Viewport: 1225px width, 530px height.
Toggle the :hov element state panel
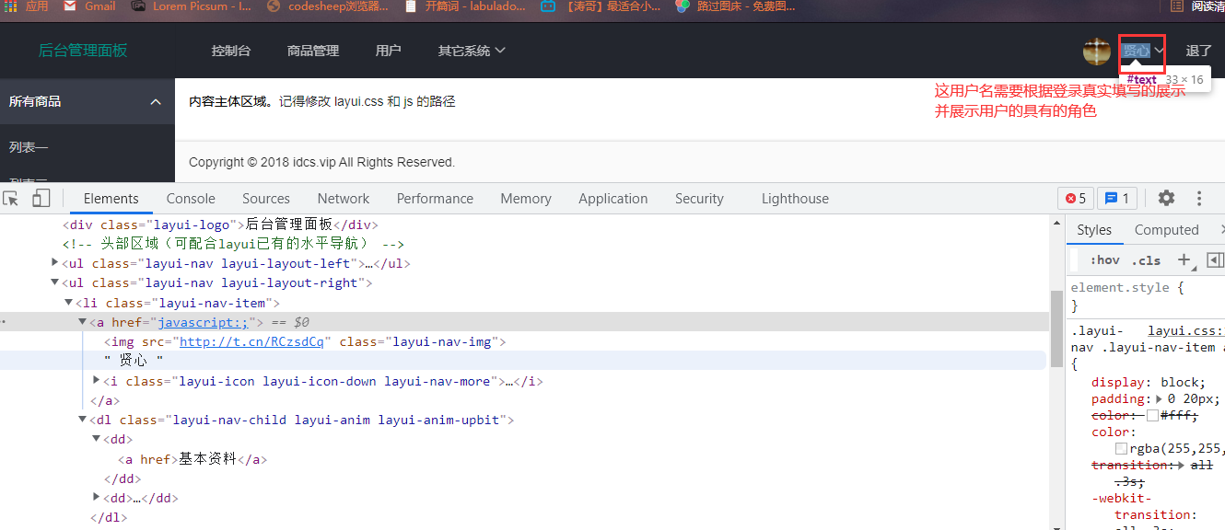1104,260
